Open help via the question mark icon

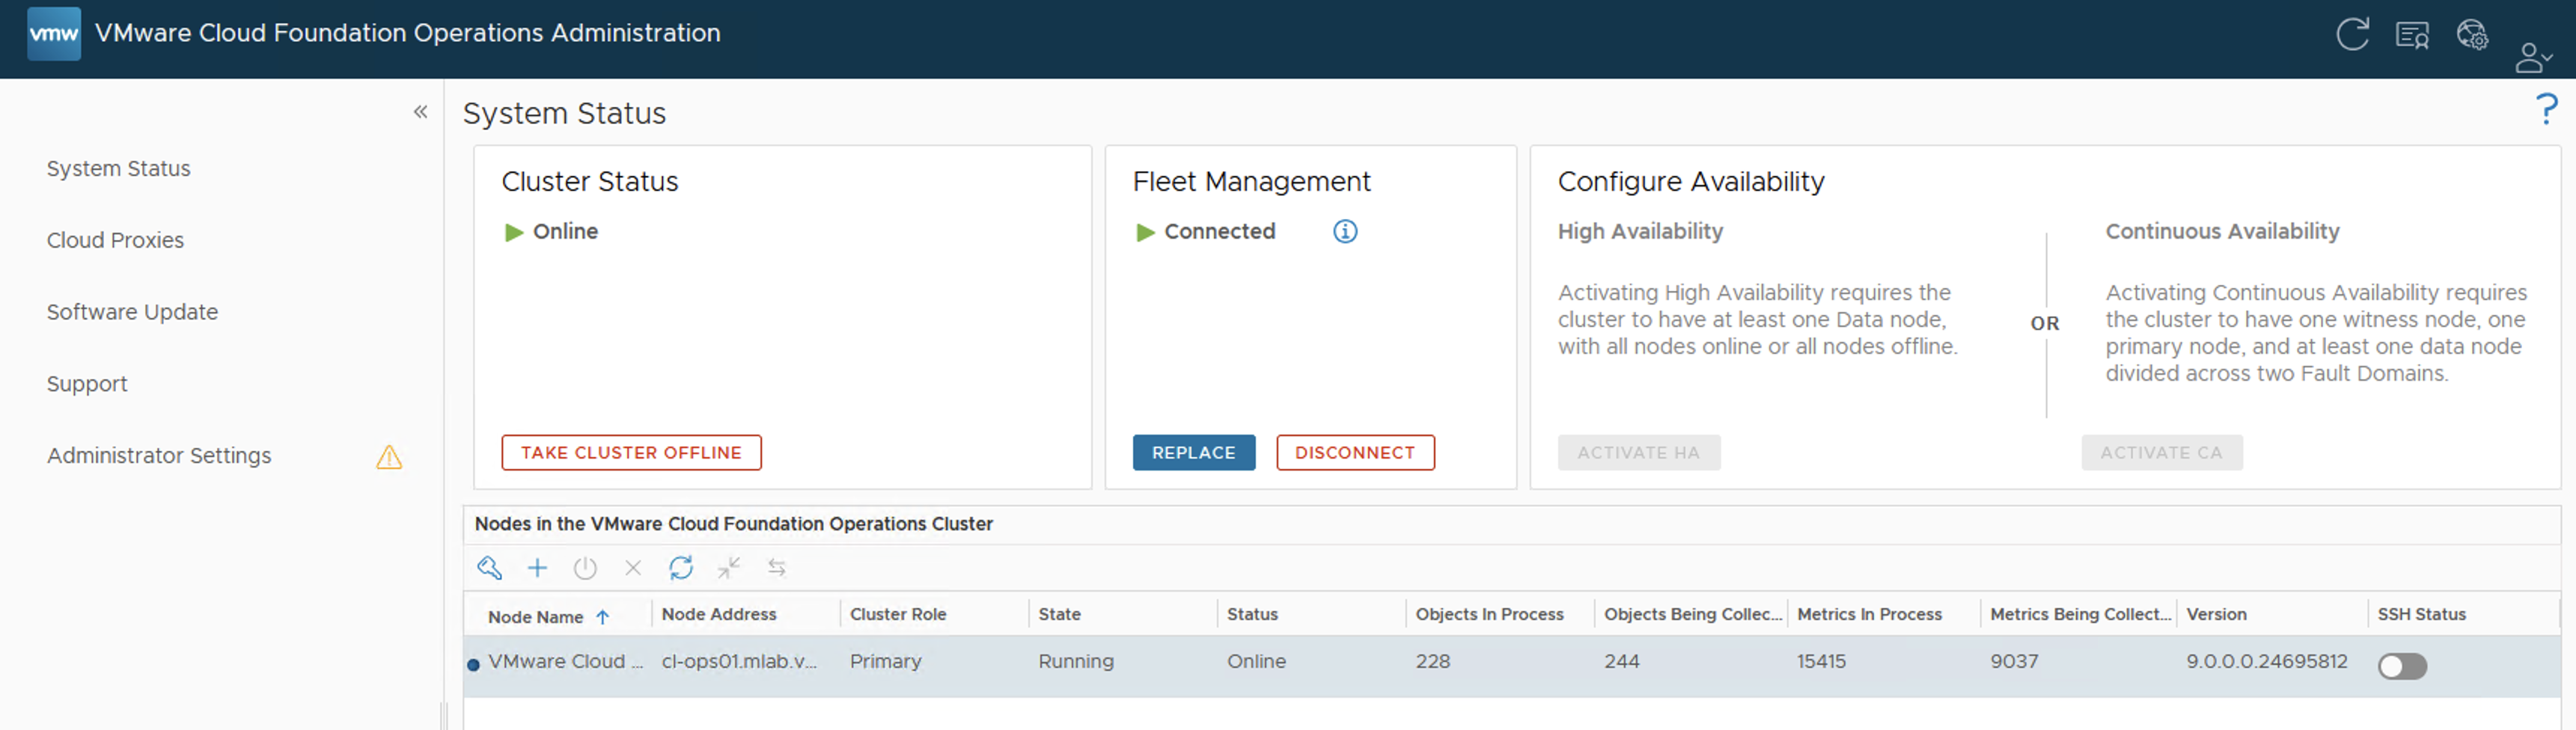point(2546,109)
